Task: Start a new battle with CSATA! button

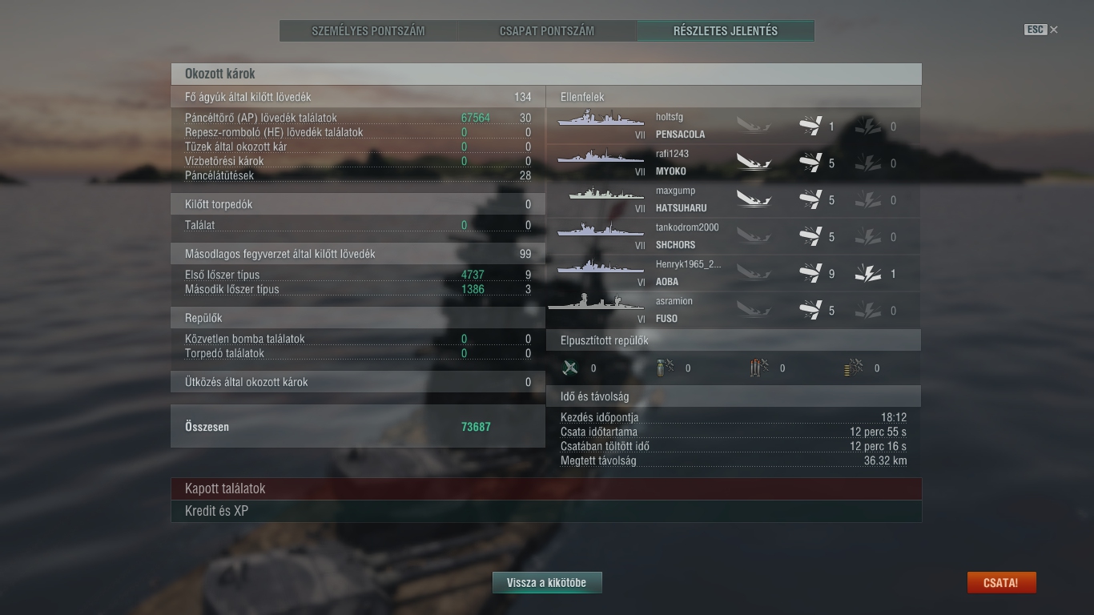Action: pyautogui.click(x=1001, y=583)
